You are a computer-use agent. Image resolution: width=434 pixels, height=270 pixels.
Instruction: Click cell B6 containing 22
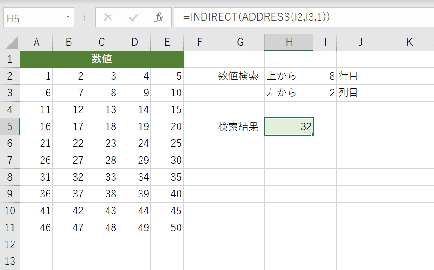69,143
